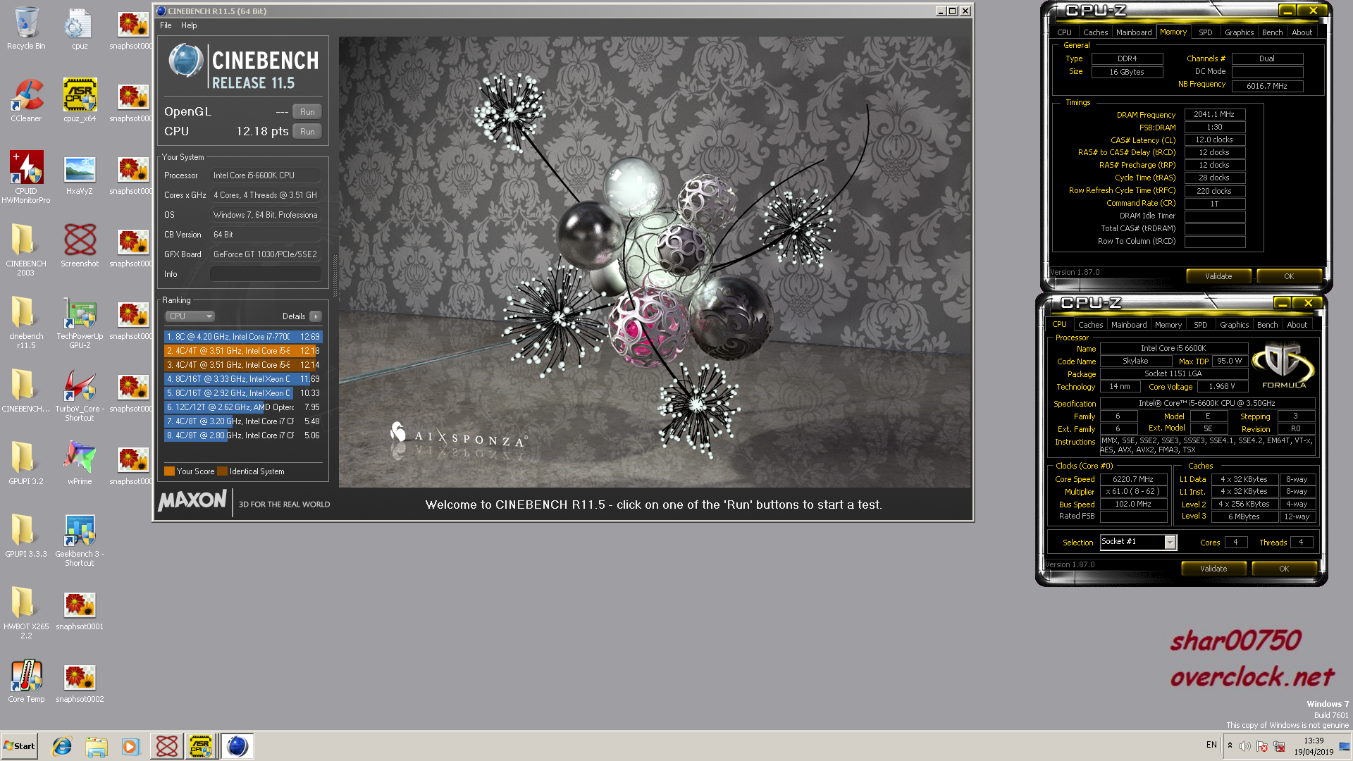Open the cinebench r11.5 folder
Image resolution: width=1353 pixels, height=761 pixels.
click(26, 323)
